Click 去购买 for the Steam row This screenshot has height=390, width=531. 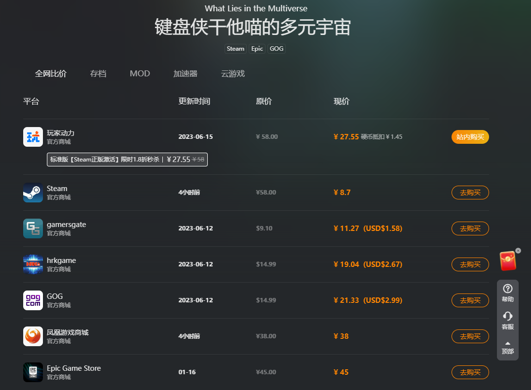(470, 193)
